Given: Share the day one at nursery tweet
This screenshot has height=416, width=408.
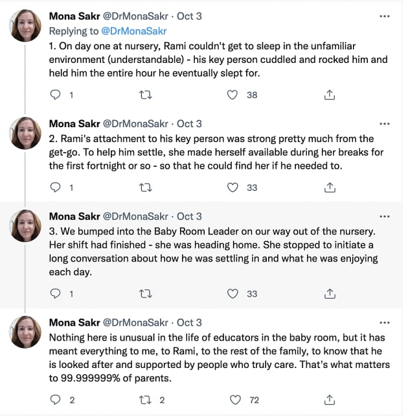Looking at the screenshot, I should tap(329, 95).
